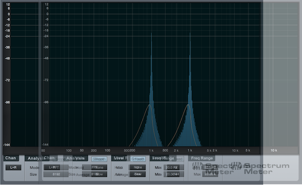Click the Max 20.00 k field under the rightmost Freq Range

coord(210,174)
